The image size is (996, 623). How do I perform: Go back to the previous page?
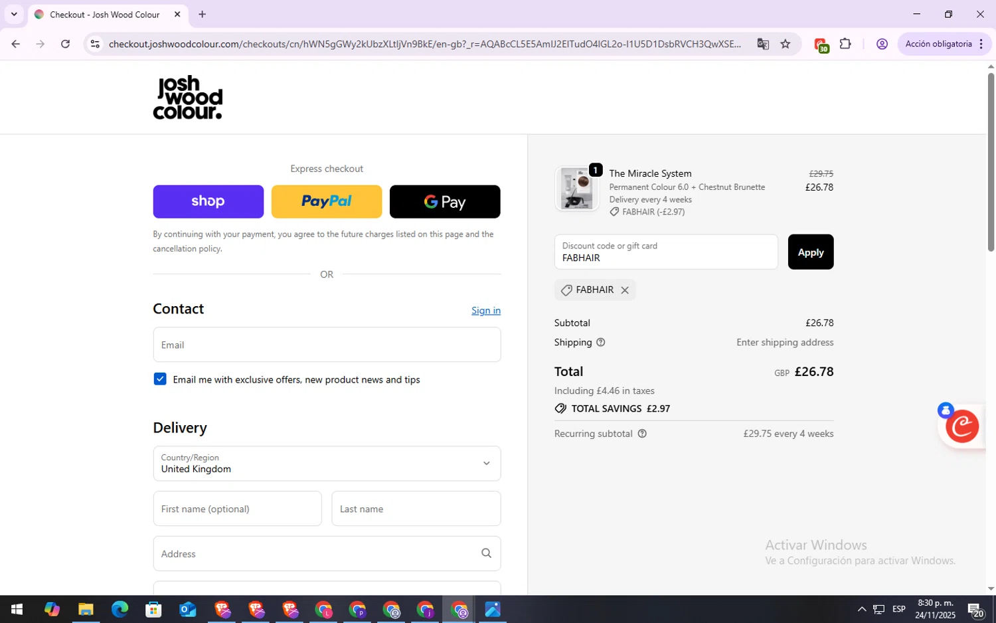click(x=15, y=44)
